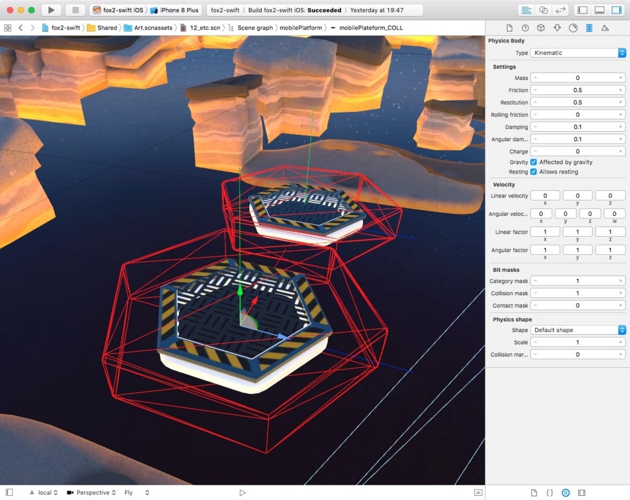Show the version editor
This screenshot has width=630, height=500.
560,10
